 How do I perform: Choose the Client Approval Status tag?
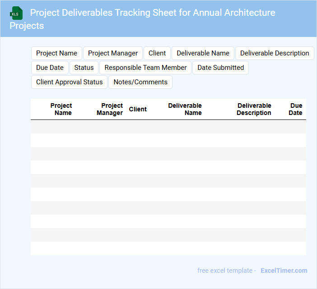click(70, 82)
